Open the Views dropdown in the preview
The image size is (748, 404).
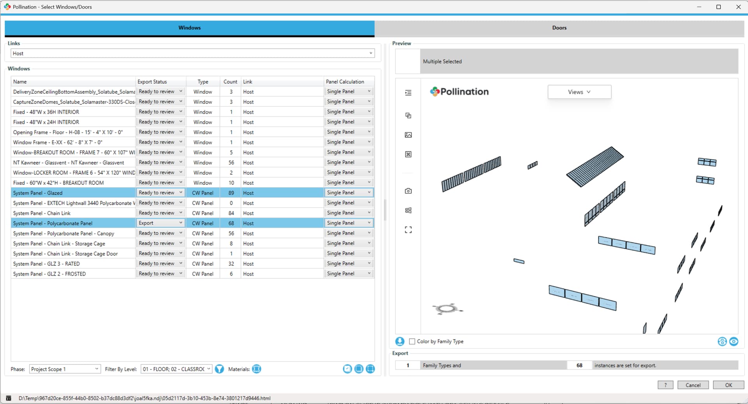(579, 92)
